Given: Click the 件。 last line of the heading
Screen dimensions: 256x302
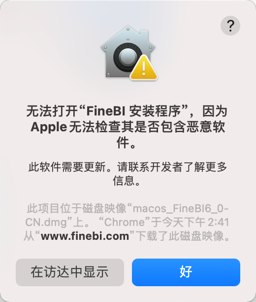Looking at the screenshot, I should [x=127, y=143].
